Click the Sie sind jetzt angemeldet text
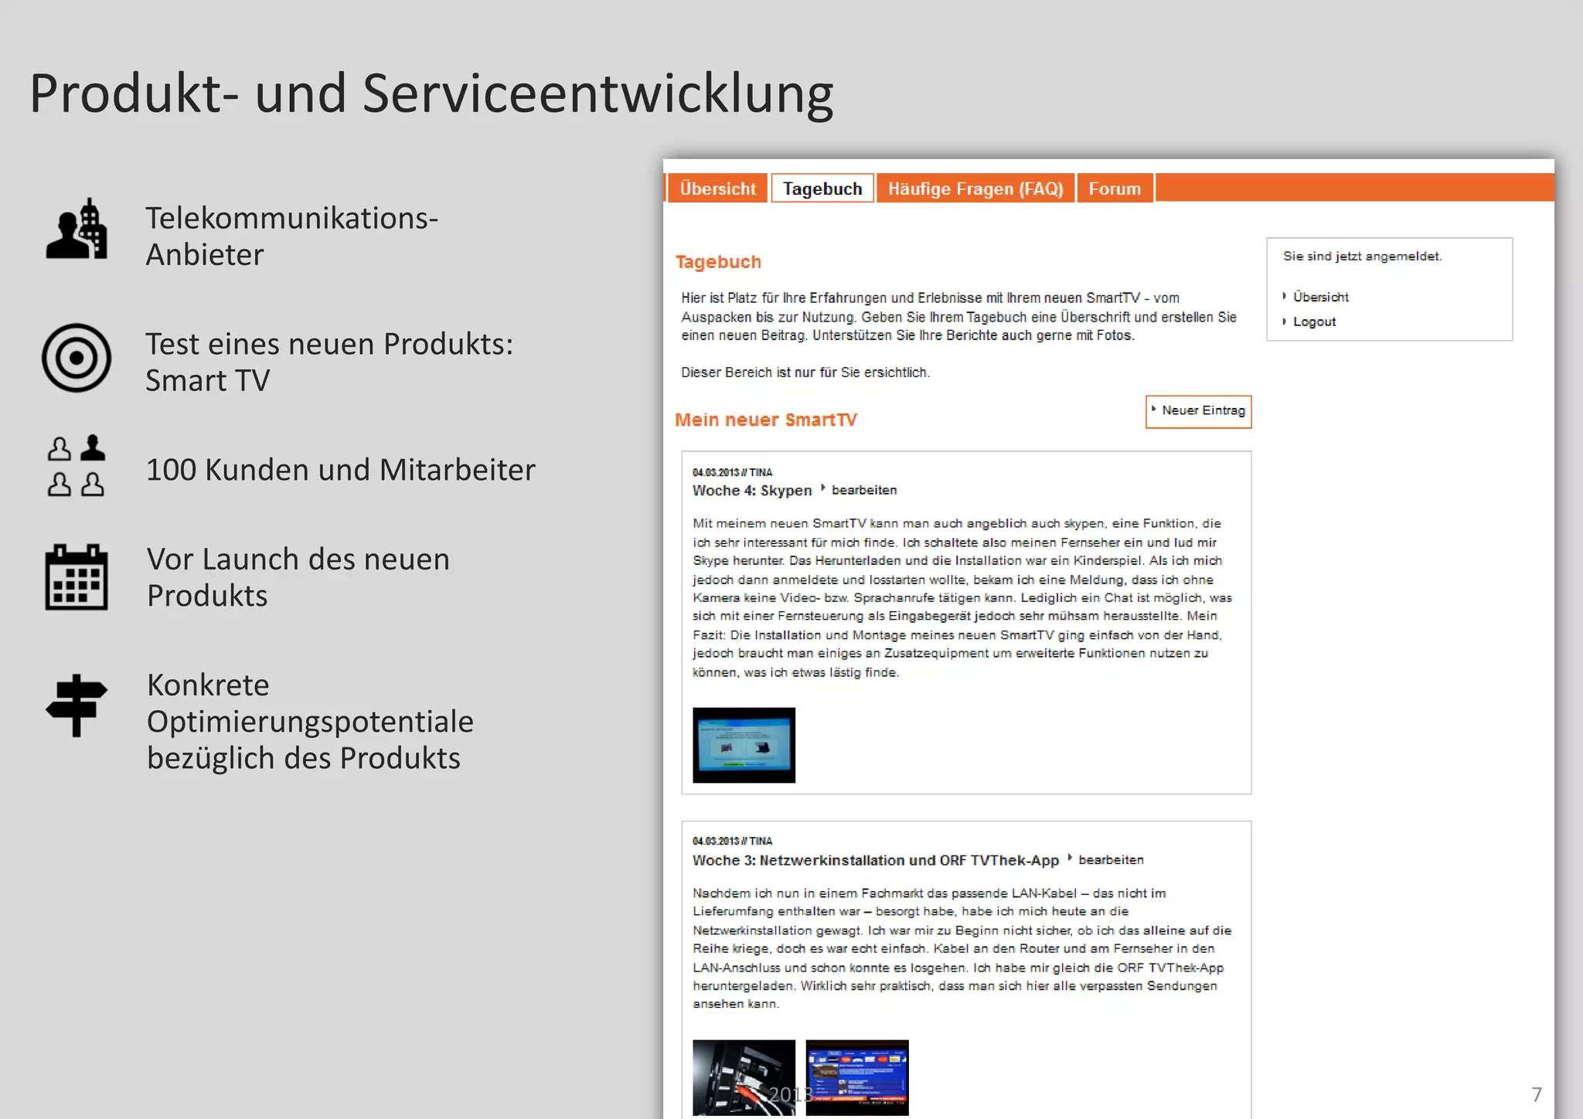 pyautogui.click(x=1362, y=256)
